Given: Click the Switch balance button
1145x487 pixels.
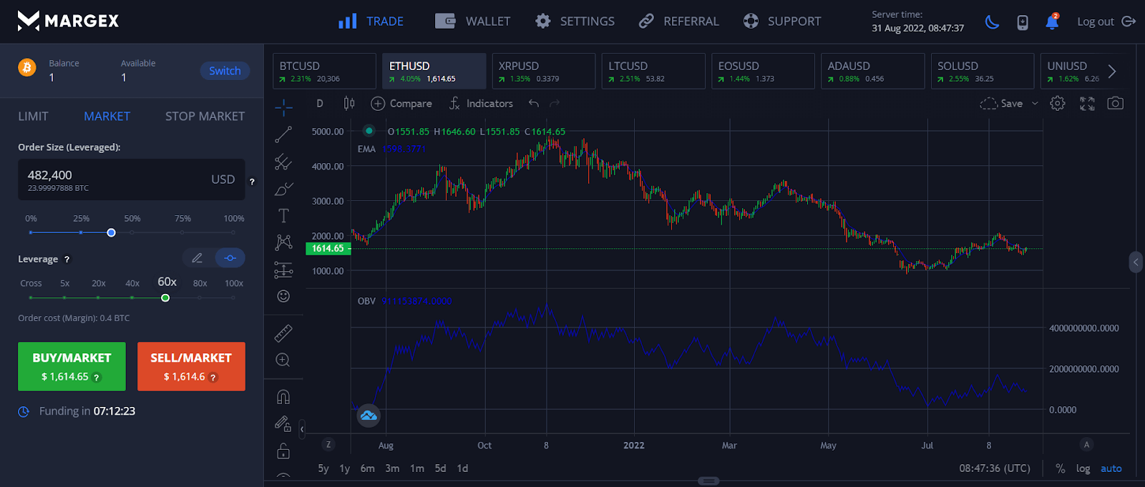Looking at the screenshot, I should tap(225, 71).
